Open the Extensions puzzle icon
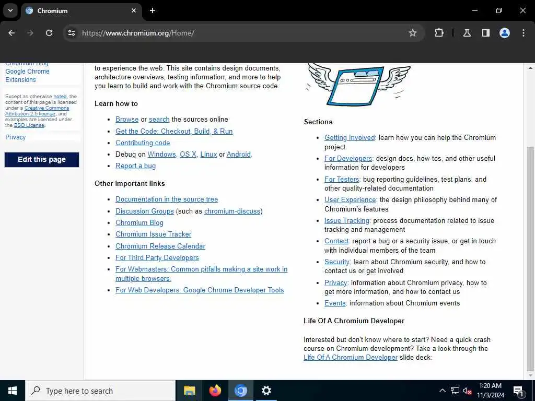 tap(439, 33)
